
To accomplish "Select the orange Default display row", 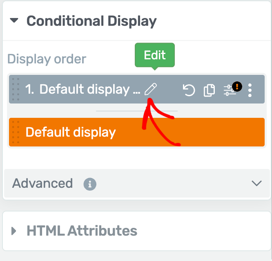I will point(137,132).
